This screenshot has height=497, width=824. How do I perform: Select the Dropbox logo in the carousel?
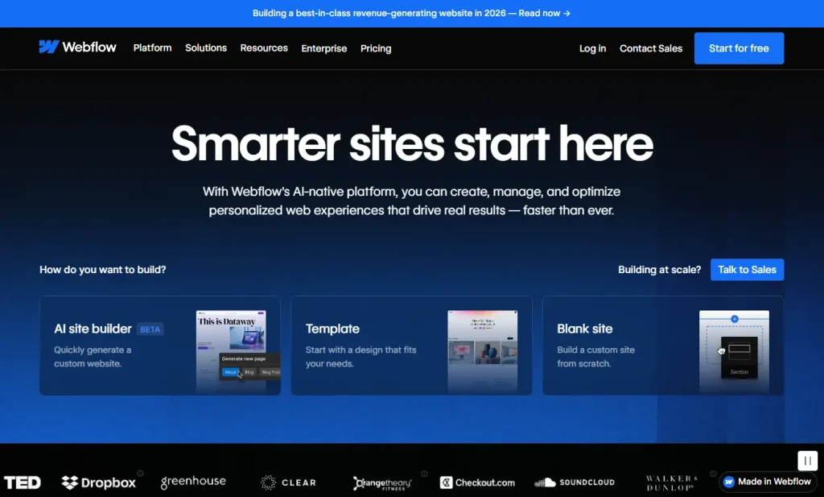coord(100,482)
